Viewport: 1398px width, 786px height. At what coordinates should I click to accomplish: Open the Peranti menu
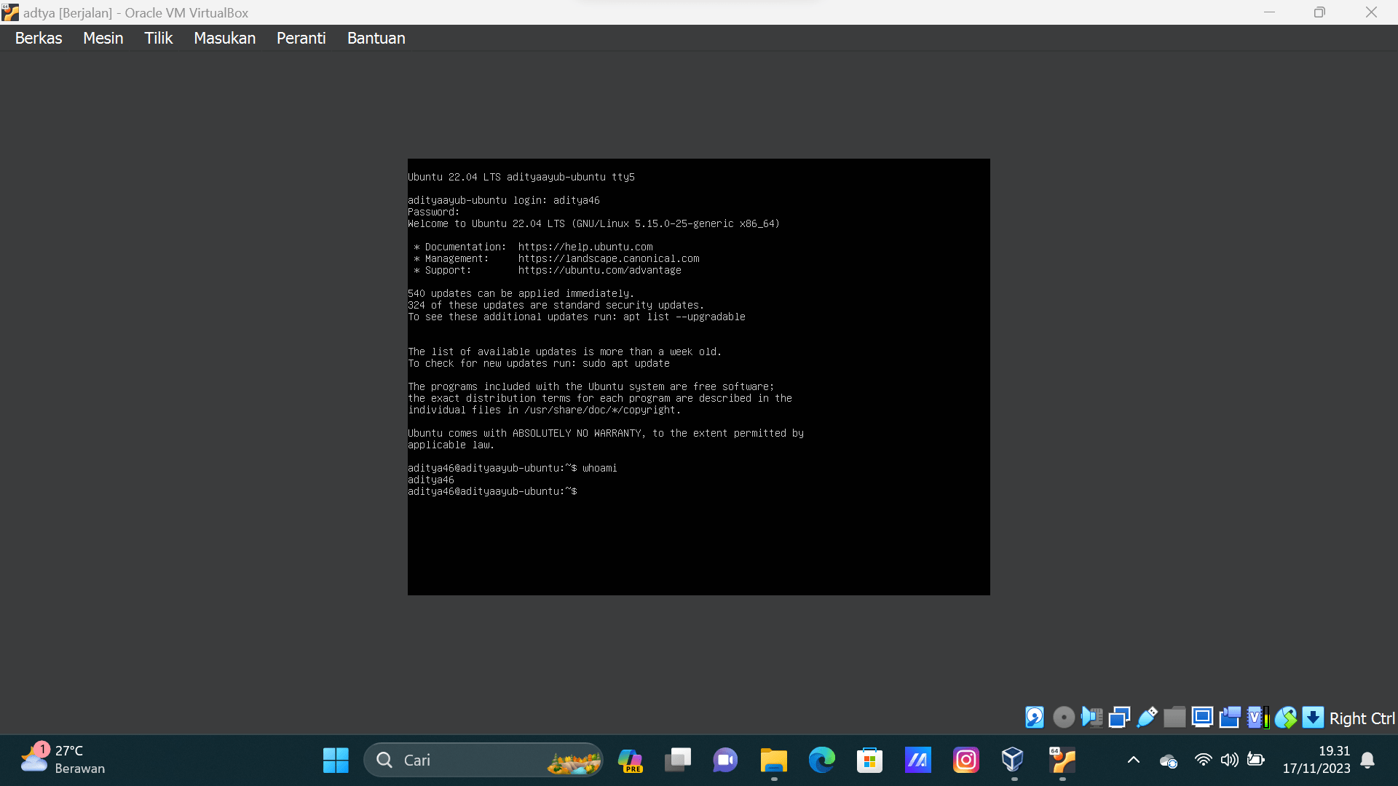[301, 38]
